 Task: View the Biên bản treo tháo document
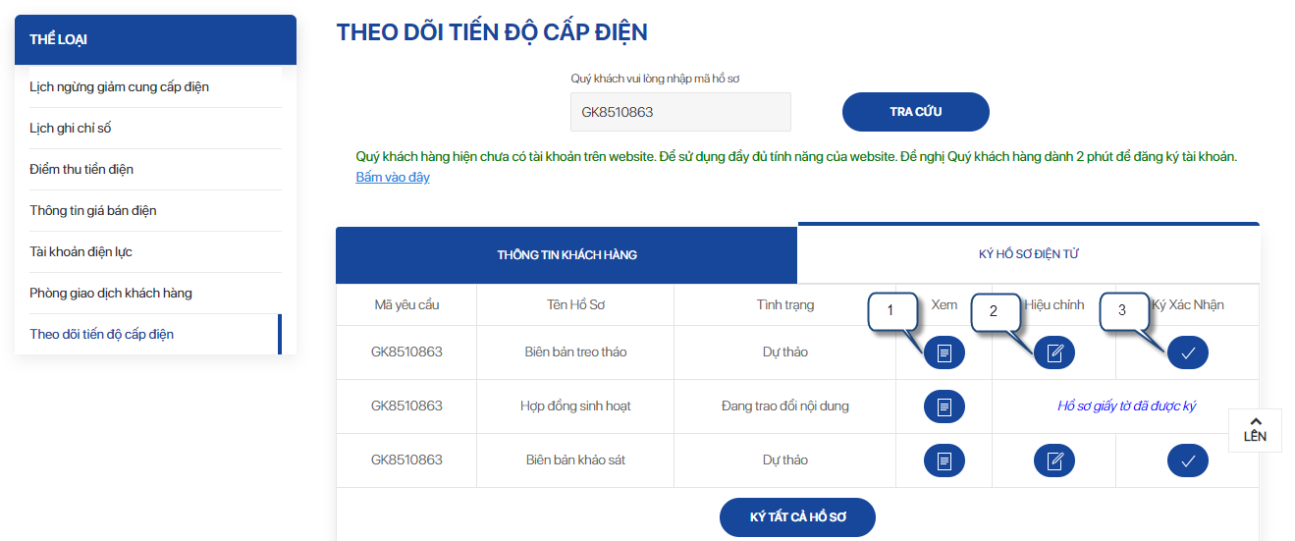click(x=944, y=352)
